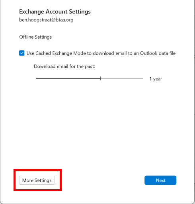Click the word 'download' in the checkbox label

point(103,53)
